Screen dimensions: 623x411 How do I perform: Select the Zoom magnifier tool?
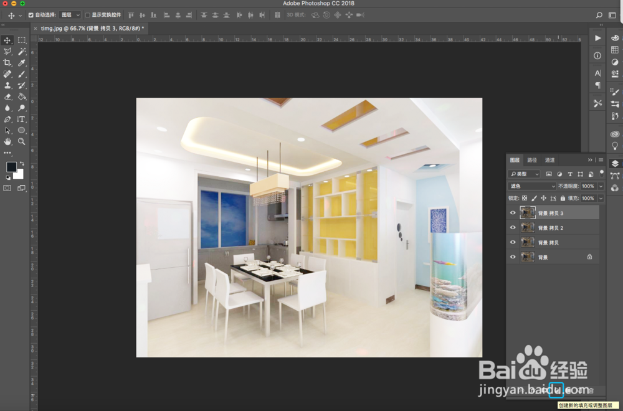tap(21, 141)
